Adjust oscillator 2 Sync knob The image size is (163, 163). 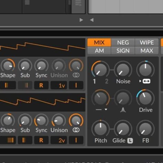coord(42,120)
